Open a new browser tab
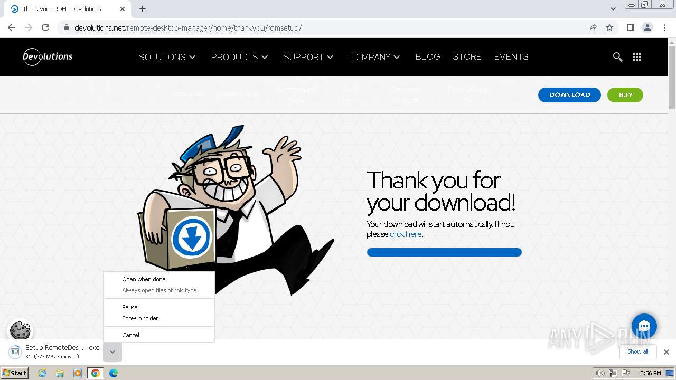Viewport: 676px width, 380px height. point(143,9)
